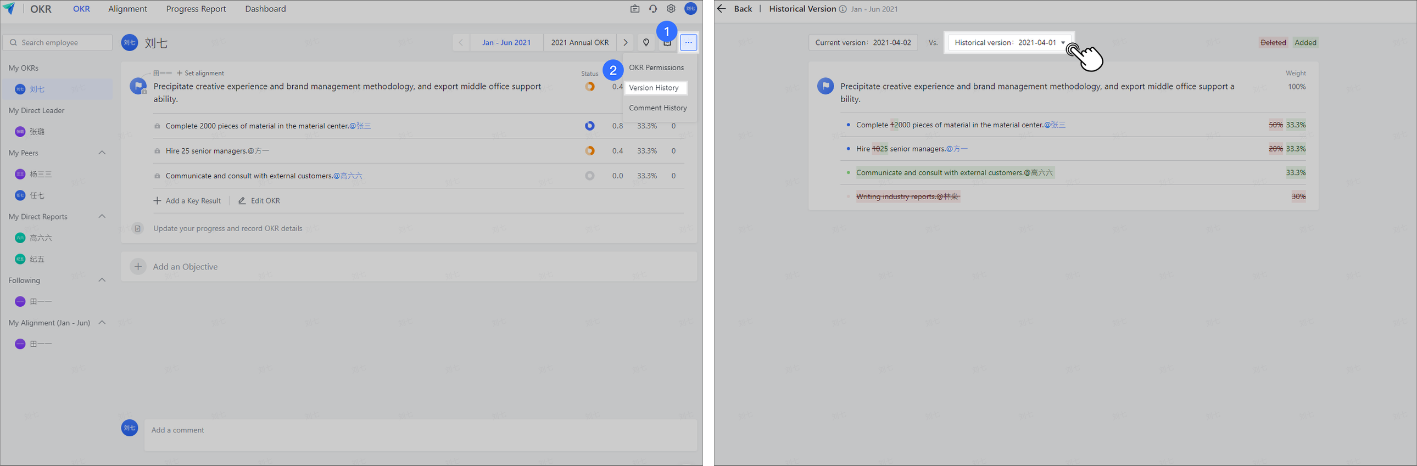Click the lock icon on Complete 2000 pieces

point(157,126)
